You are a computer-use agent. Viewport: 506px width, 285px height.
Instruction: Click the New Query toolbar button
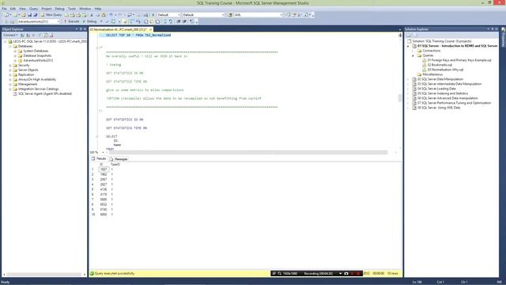pyautogui.click(x=51, y=15)
